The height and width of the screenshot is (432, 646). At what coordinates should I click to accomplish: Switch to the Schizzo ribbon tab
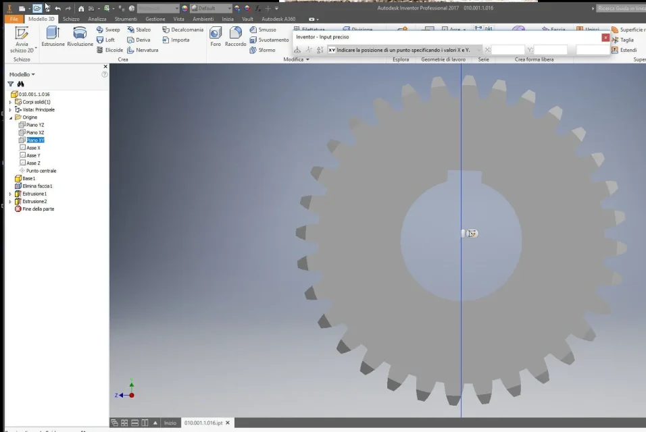coord(71,19)
